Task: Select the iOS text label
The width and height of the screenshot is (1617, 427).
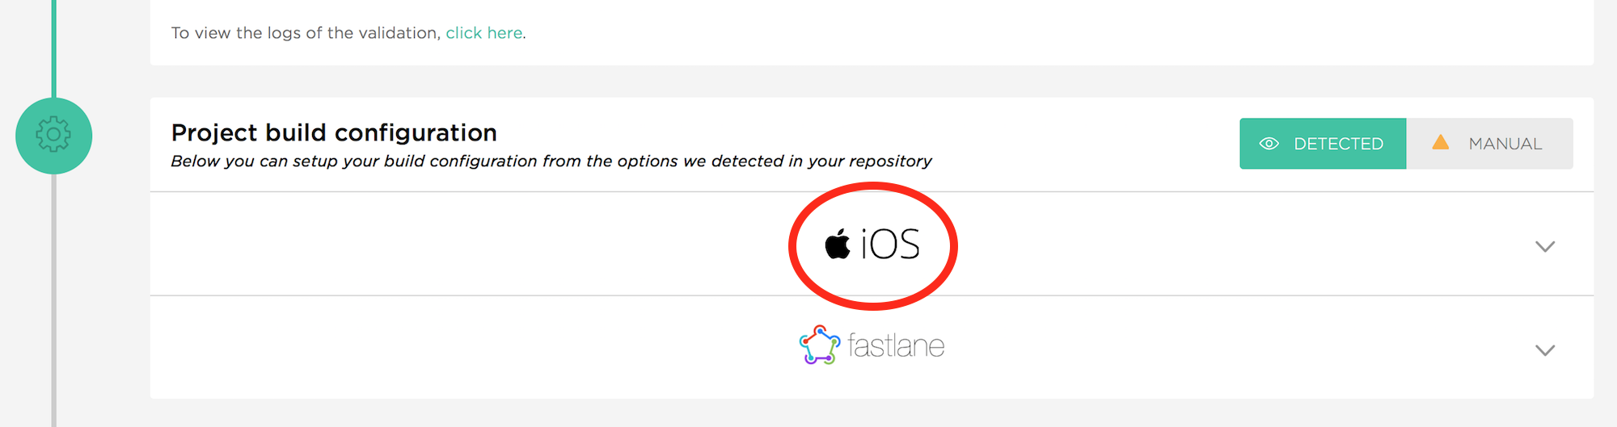Action: [890, 244]
